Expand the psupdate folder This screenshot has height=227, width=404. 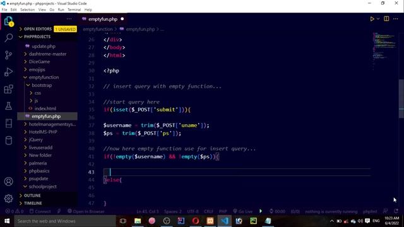coord(39,178)
